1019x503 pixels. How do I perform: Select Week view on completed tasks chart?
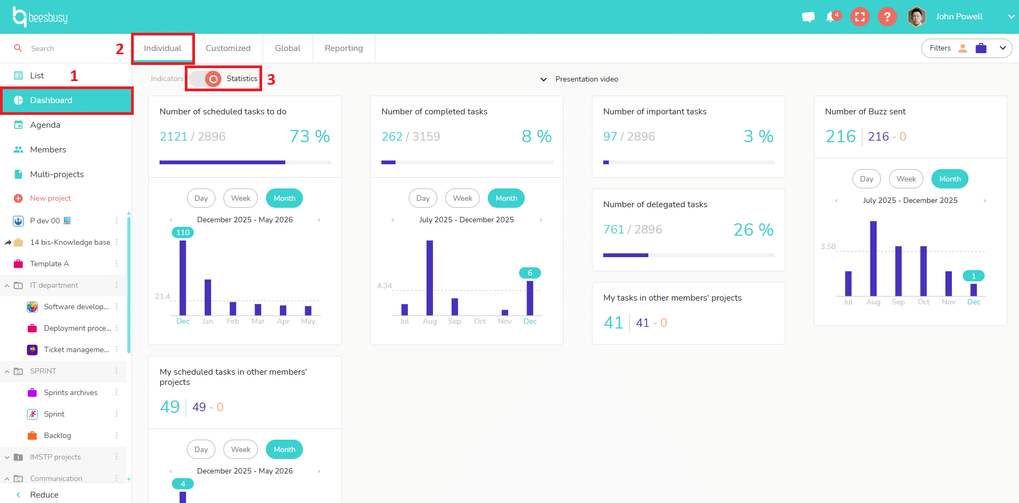[462, 198]
